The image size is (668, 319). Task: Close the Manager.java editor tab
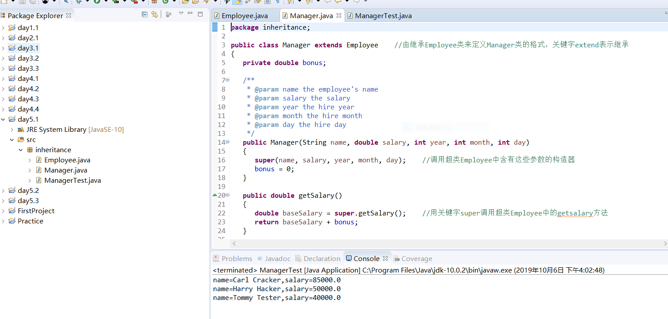pyautogui.click(x=339, y=15)
